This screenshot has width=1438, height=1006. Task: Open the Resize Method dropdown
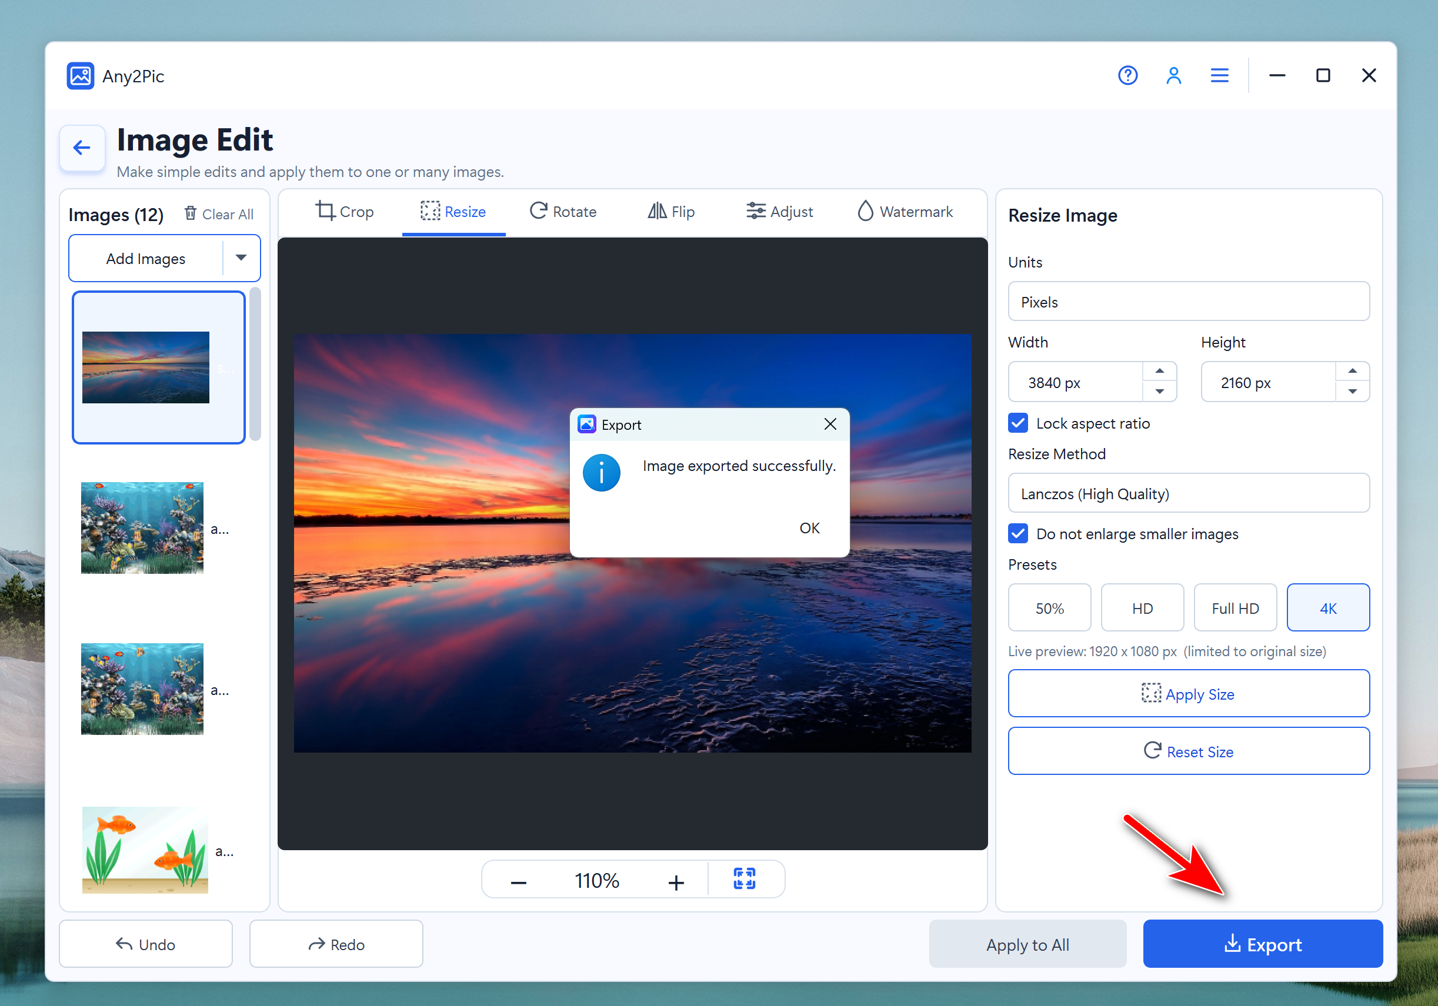click(x=1188, y=493)
